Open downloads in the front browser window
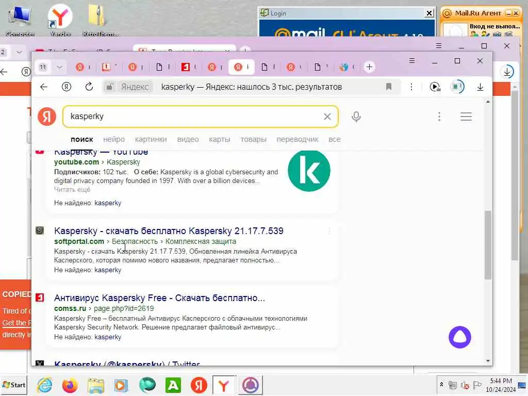 click(x=480, y=87)
